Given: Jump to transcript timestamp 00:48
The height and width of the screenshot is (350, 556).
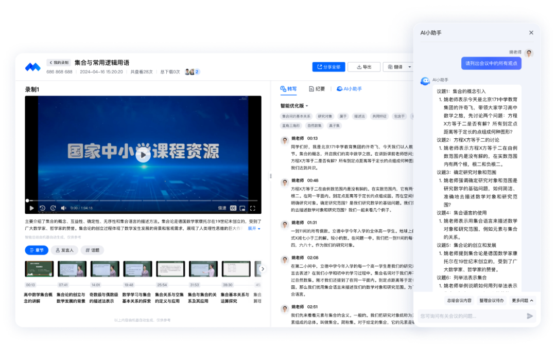Looking at the screenshot, I should pyautogui.click(x=313, y=180).
